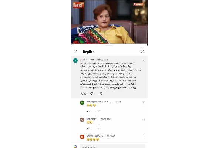Open the green avatar of the first replier
The width and height of the screenshot is (222, 148).
82,103
